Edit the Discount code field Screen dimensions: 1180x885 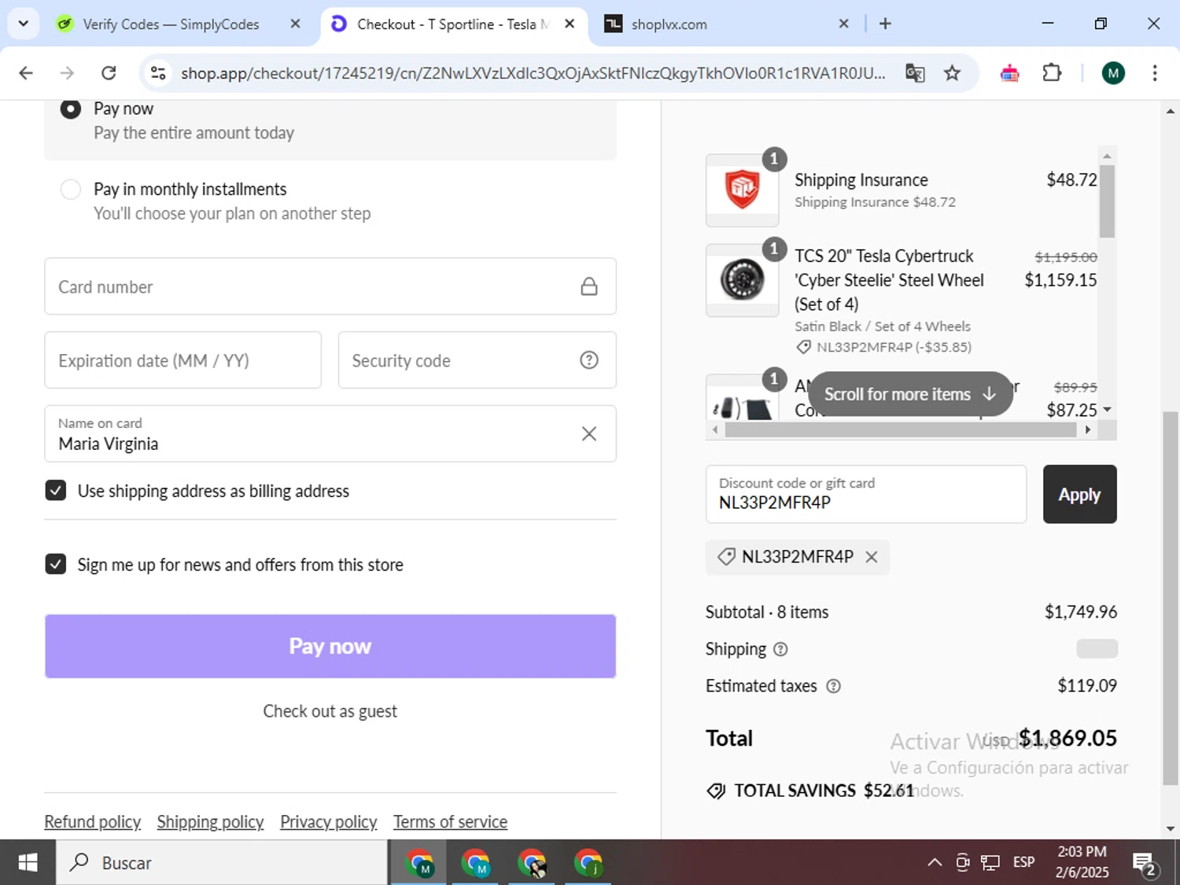pyautogui.click(x=866, y=494)
